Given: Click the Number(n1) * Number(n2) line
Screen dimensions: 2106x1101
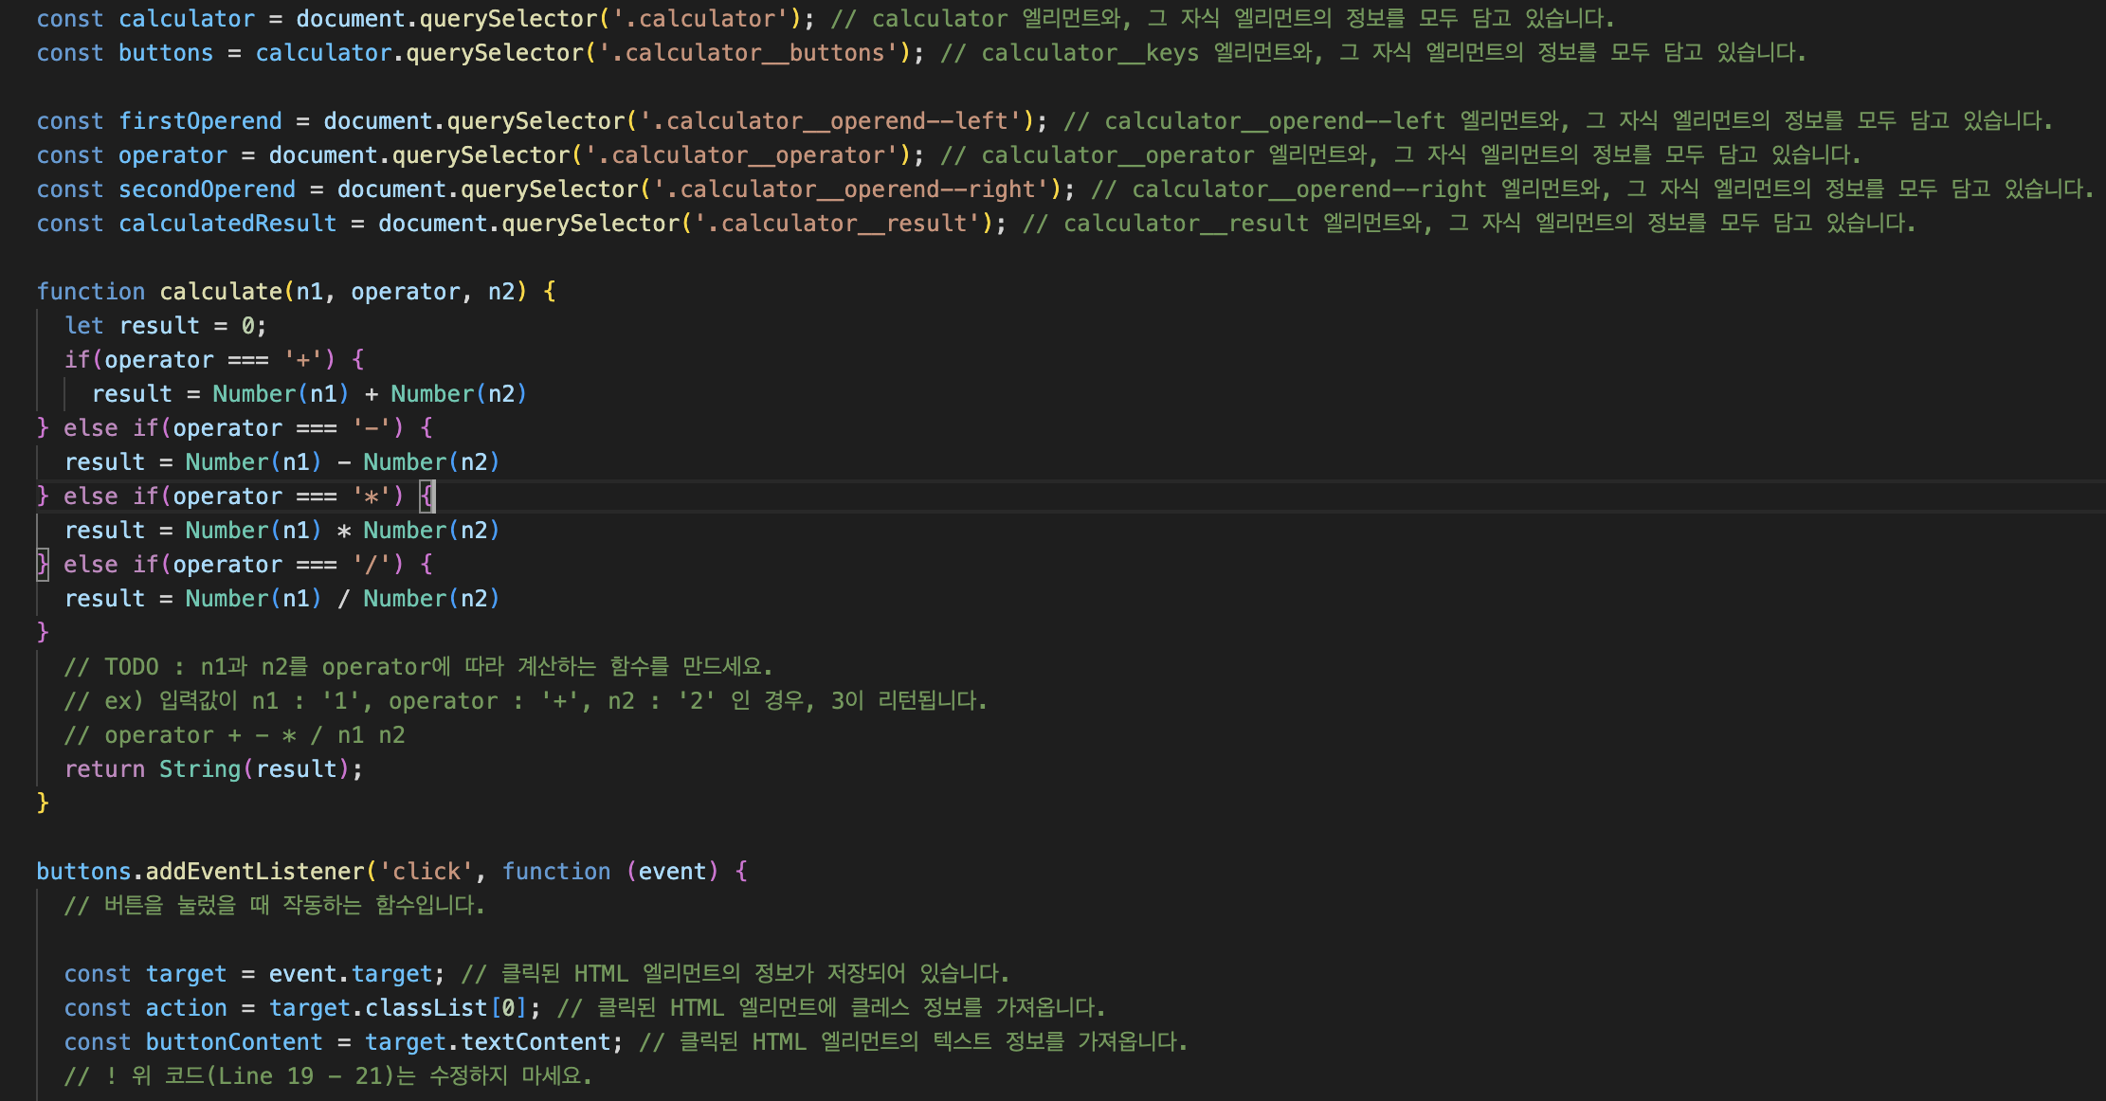Looking at the screenshot, I should point(281,530).
